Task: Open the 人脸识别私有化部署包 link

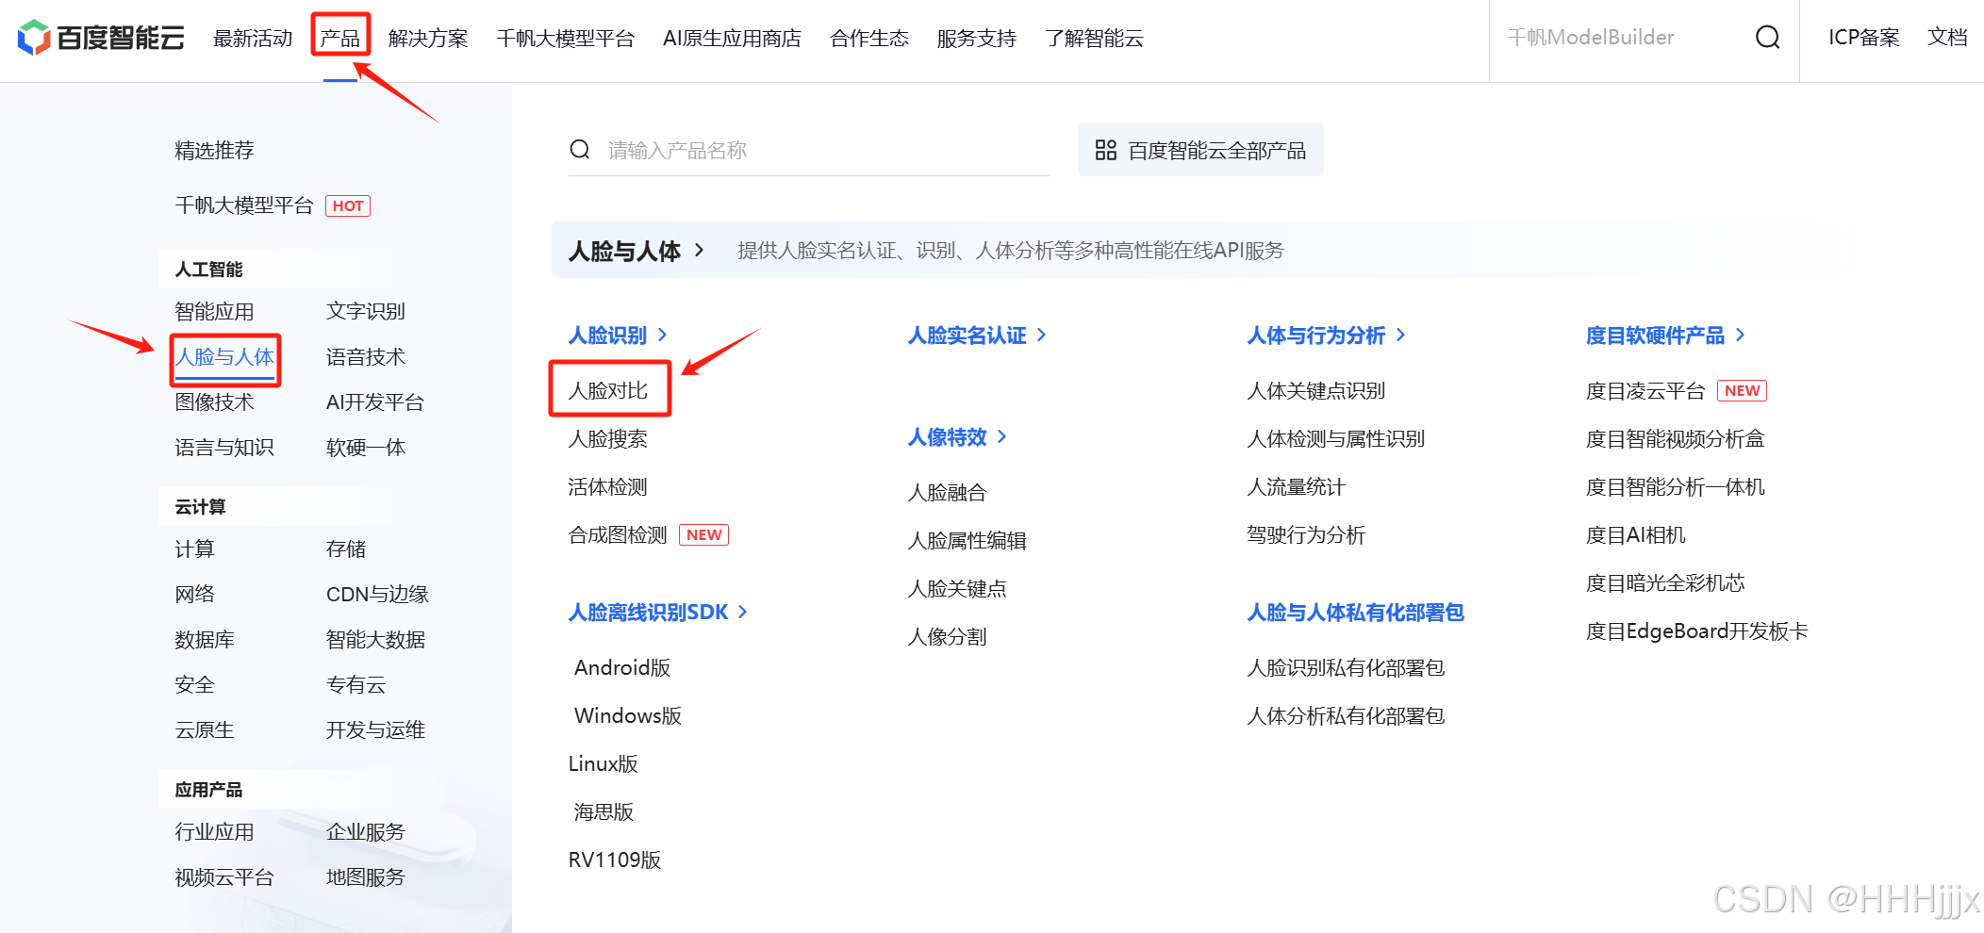Action: point(1346,668)
